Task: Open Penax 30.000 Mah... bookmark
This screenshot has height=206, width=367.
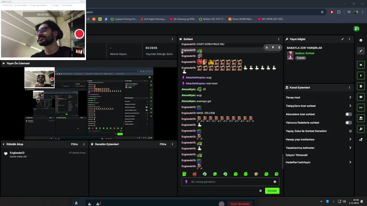Action: point(241,19)
